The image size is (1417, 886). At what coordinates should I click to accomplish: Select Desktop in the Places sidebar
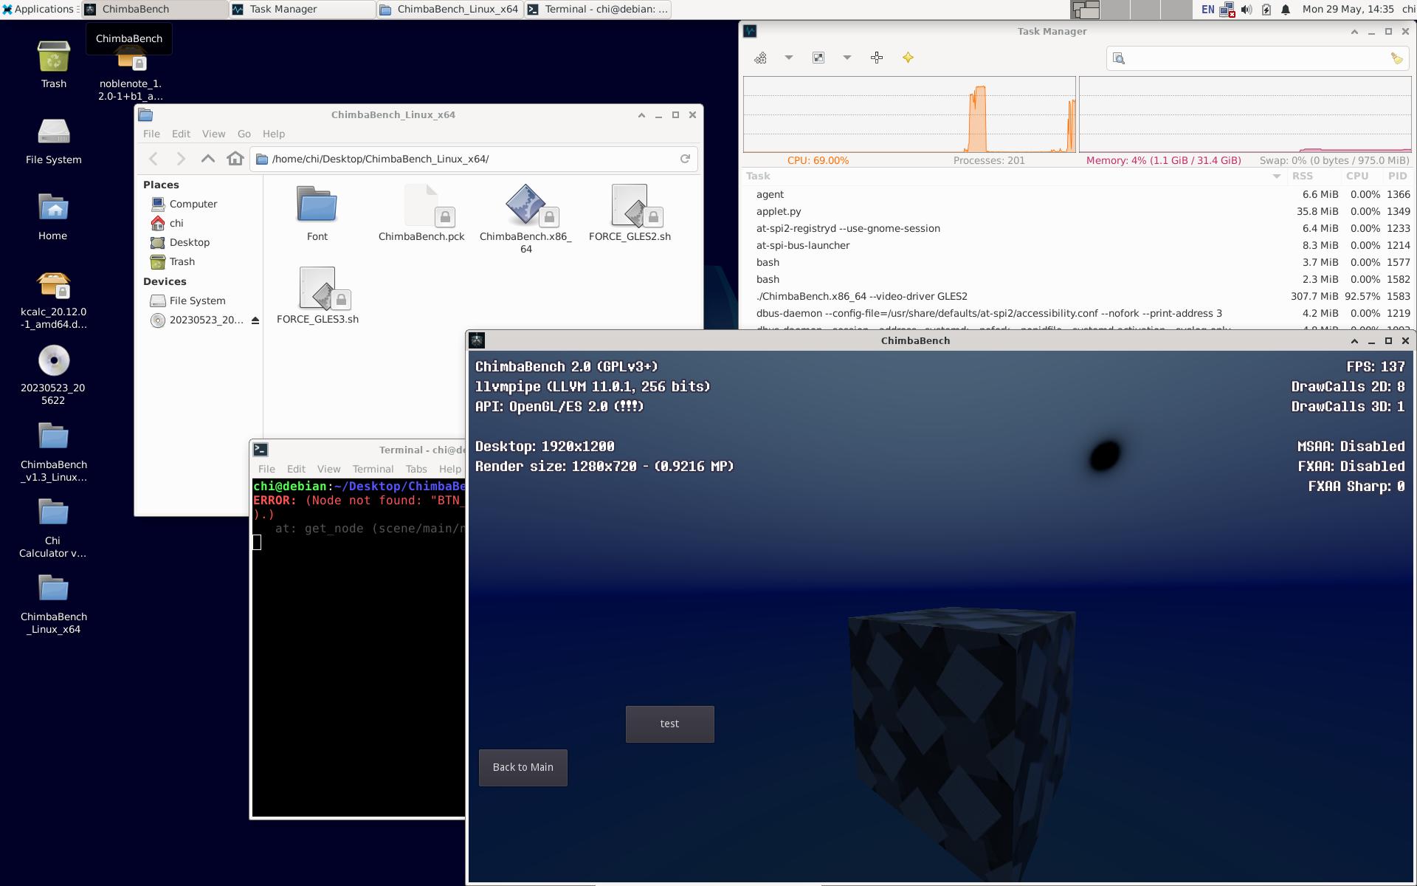pos(189,242)
